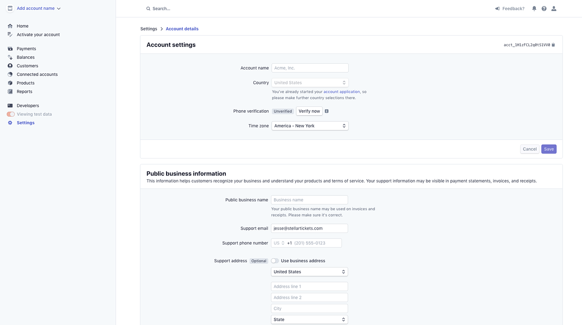The width and height of the screenshot is (582, 325).
Task: Click the Search box at top
Action: (x=161, y=8)
